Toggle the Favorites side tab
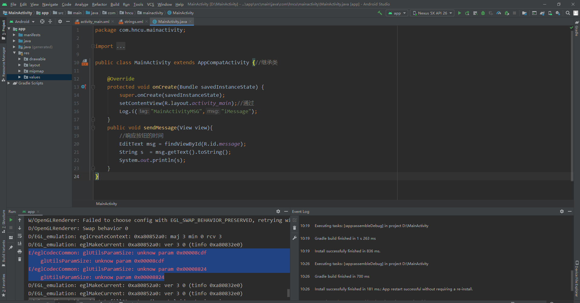 pos(3,285)
